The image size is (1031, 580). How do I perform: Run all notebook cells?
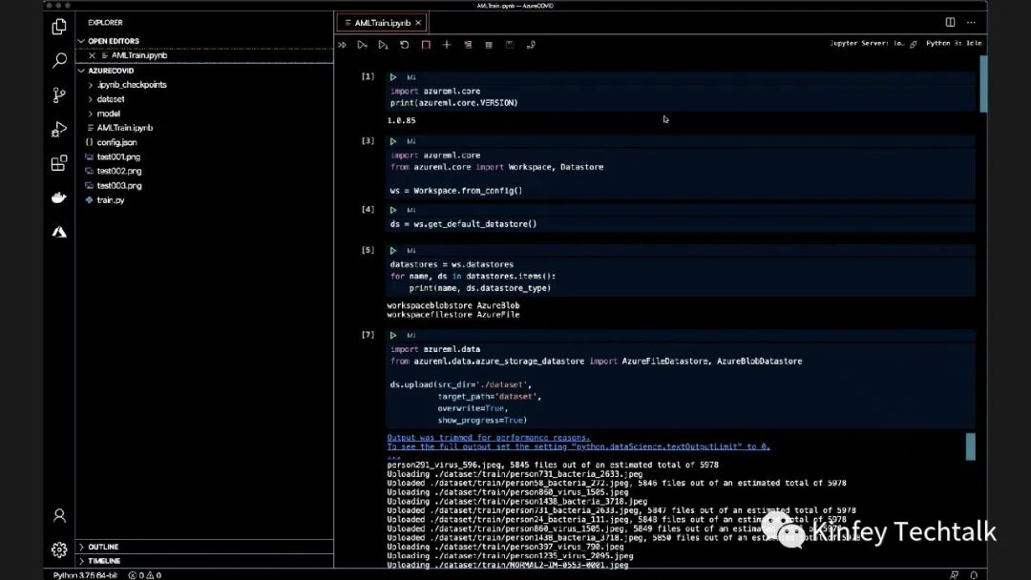342,45
